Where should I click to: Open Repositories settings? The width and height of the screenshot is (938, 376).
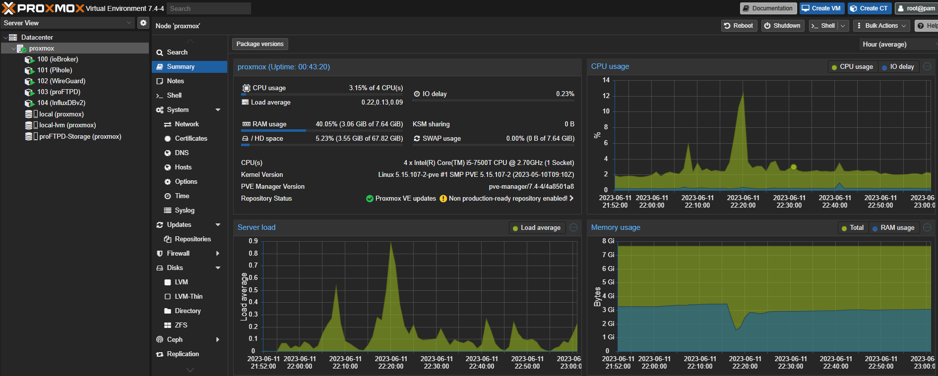coord(189,239)
